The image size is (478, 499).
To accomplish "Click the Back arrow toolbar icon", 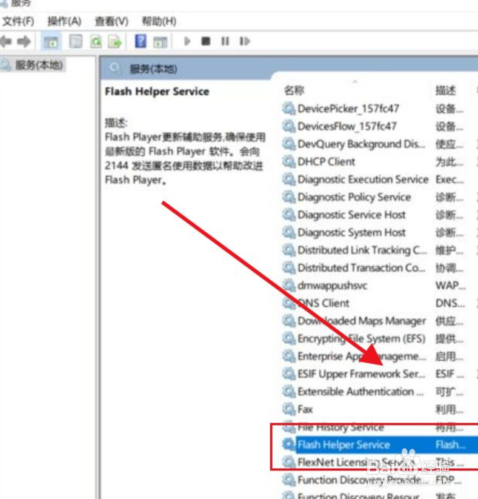I will [x=5, y=41].
